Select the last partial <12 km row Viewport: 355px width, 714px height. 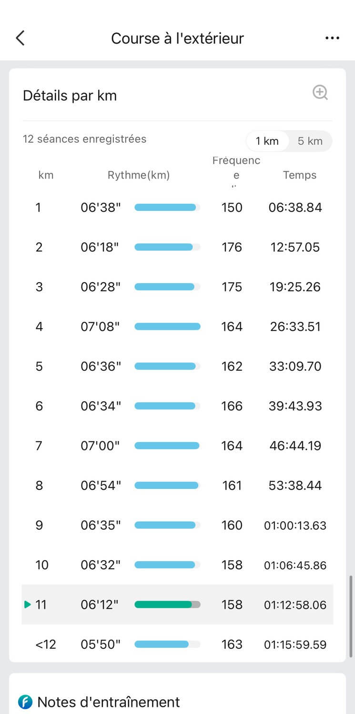pos(177,645)
